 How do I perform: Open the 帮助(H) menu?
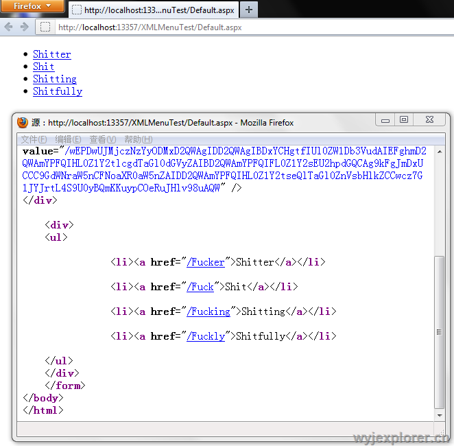[138, 139]
